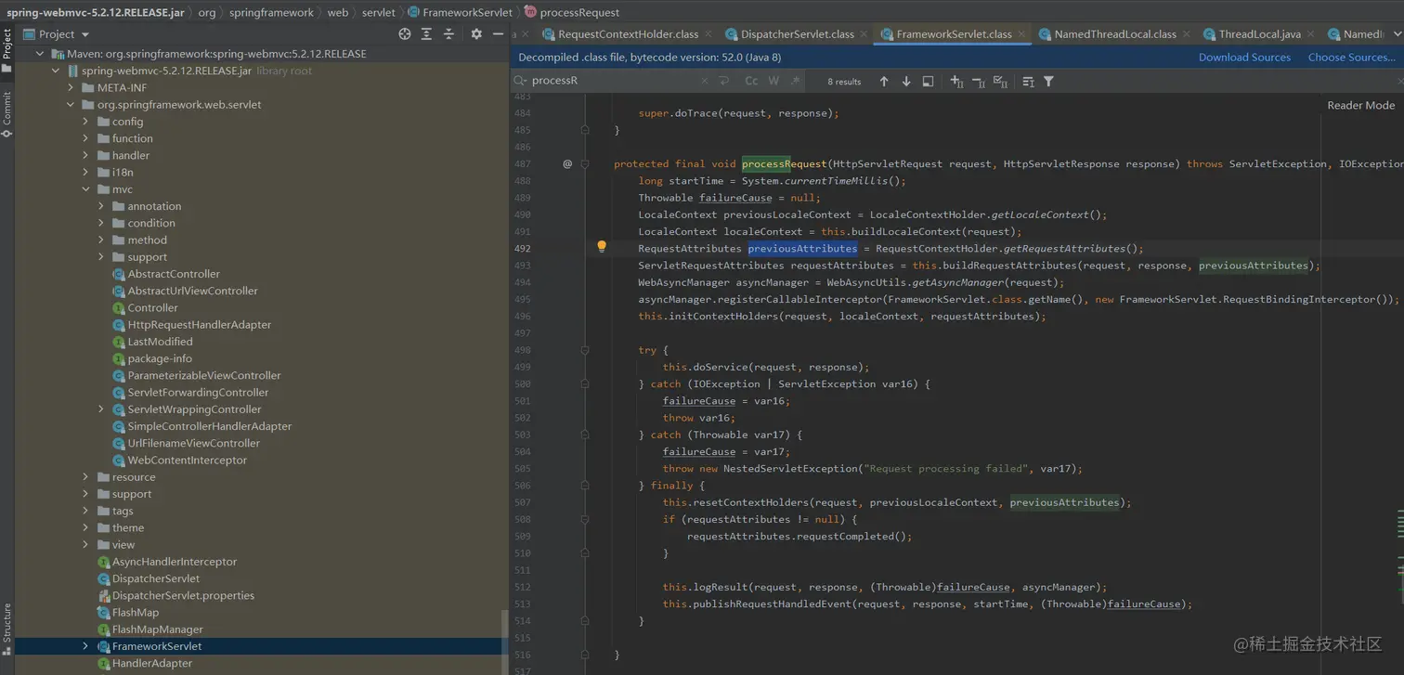
Task: Click Choose Sources... link
Action: 1351,58
